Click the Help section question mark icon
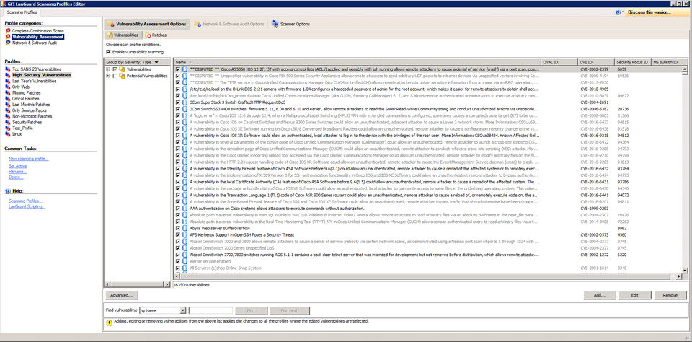 (7, 191)
